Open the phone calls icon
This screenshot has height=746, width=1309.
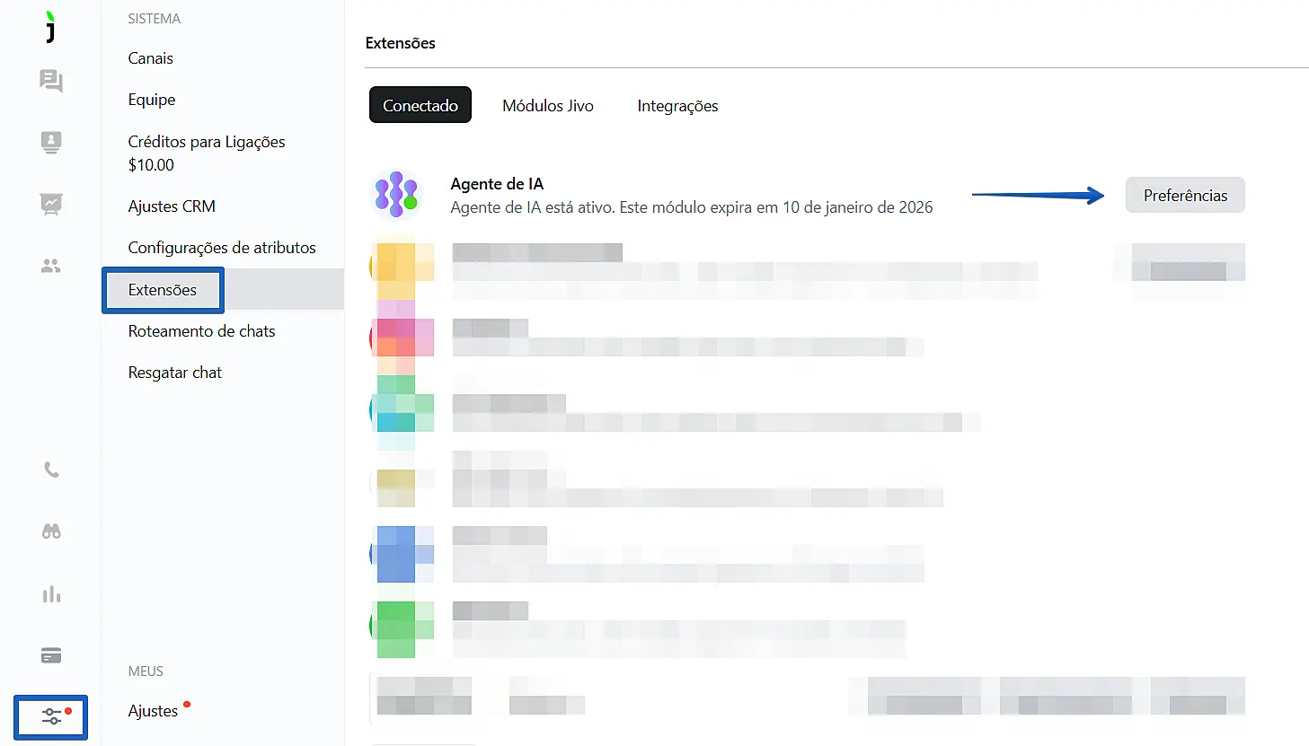(x=51, y=470)
